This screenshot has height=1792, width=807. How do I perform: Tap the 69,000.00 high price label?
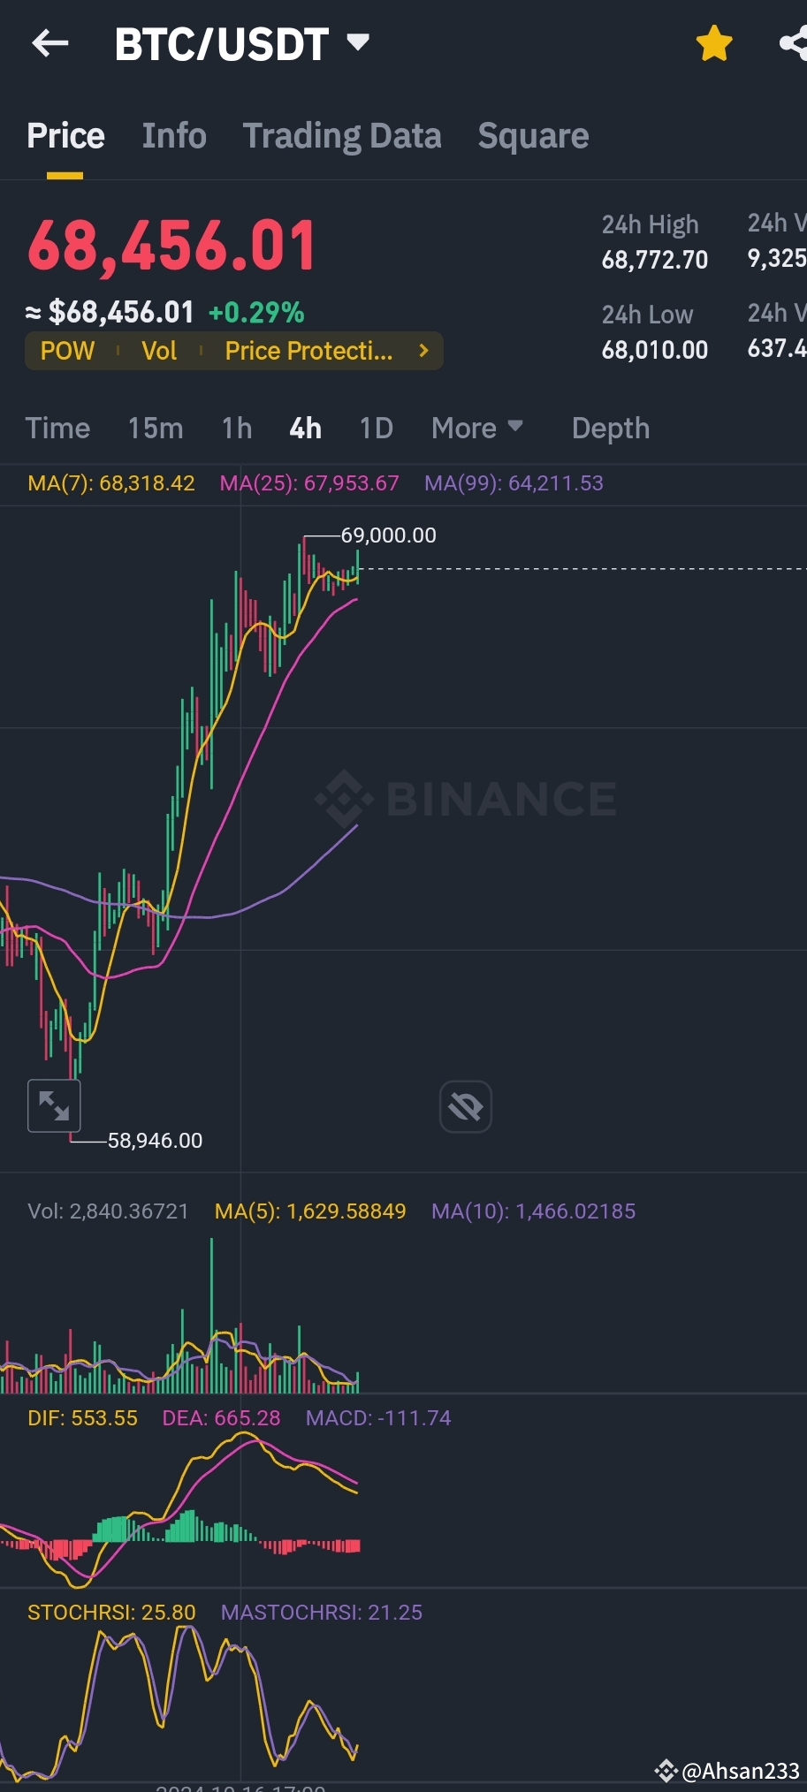click(x=389, y=535)
